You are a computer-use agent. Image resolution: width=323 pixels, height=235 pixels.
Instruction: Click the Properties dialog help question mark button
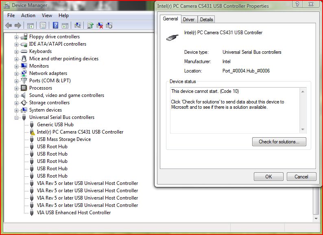click(x=297, y=4)
